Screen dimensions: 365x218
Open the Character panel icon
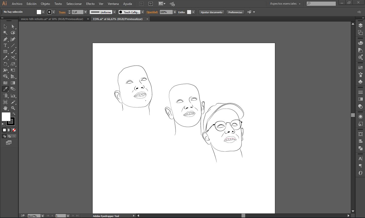click(x=360, y=159)
